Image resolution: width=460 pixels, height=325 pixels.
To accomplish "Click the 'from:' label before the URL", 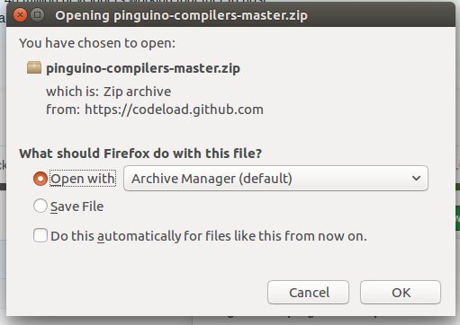I will click(63, 110).
